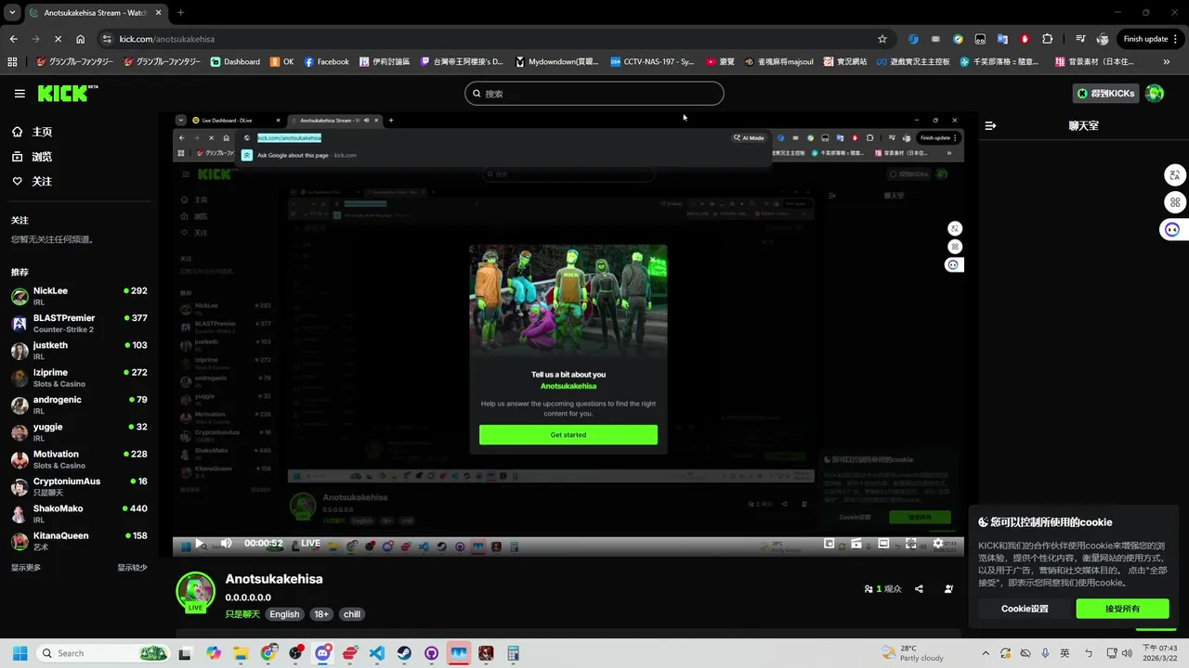Click the English tag
The height and width of the screenshot is (668, 1189).
(x=284, y=614)
